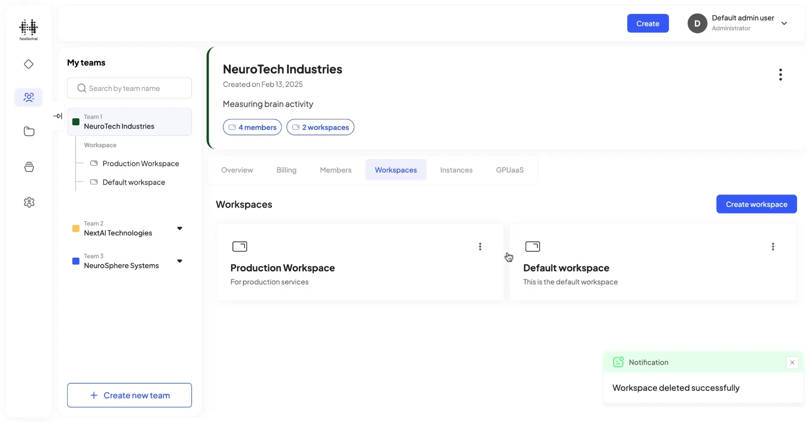Expand the NextAI Technologies team

click(180, 228)
